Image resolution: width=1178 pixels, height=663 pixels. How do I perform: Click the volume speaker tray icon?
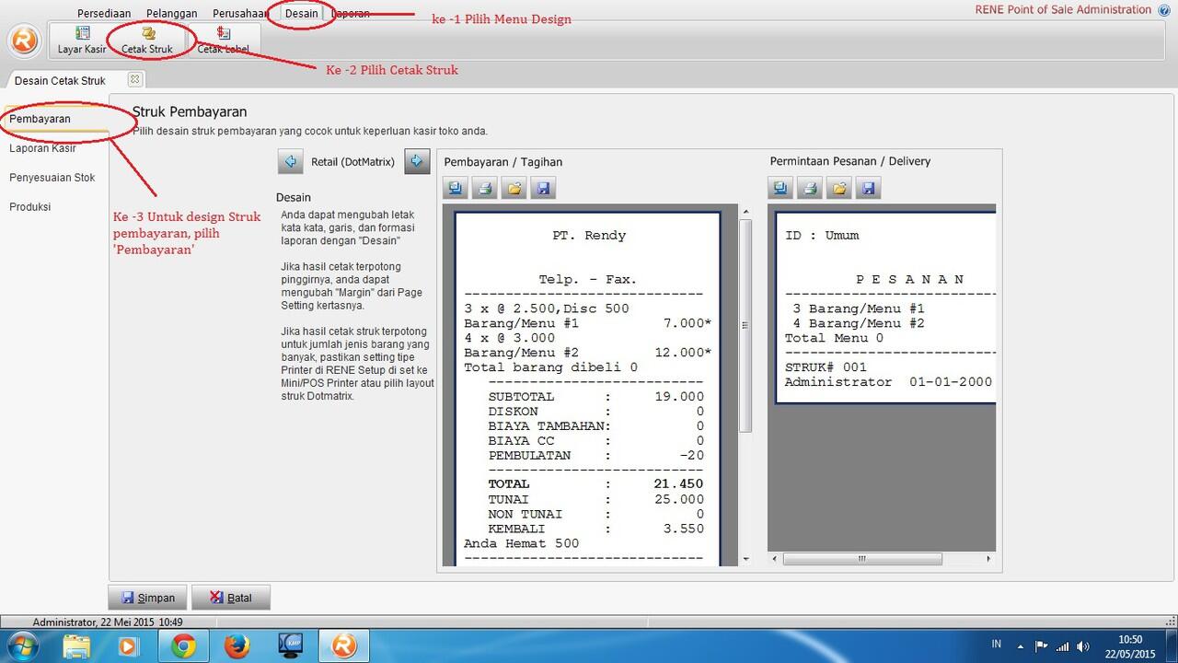tap(1083, 646)
